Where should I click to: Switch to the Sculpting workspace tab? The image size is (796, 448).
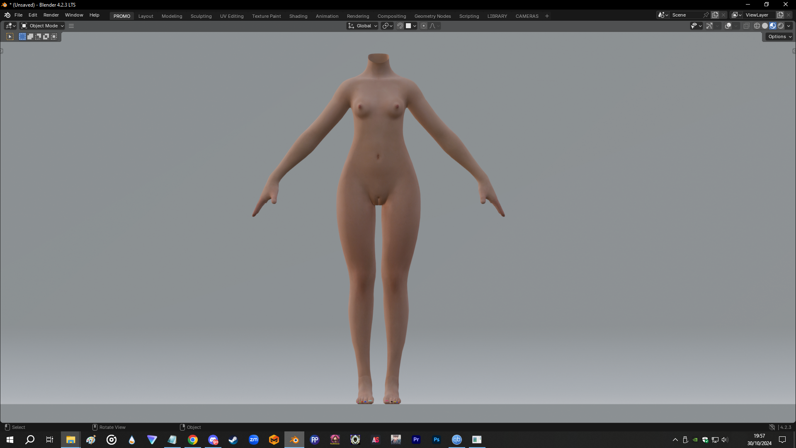click(x=201, y=16)
